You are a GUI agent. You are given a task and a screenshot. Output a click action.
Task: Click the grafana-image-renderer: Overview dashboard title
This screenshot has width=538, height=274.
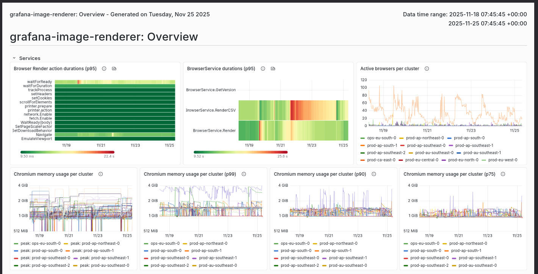(104, 37)
